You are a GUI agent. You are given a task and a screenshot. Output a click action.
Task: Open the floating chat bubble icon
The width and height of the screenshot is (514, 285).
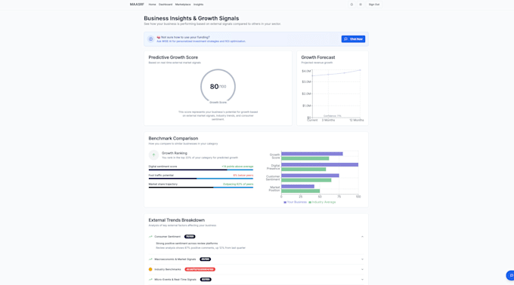click(510, 275)
